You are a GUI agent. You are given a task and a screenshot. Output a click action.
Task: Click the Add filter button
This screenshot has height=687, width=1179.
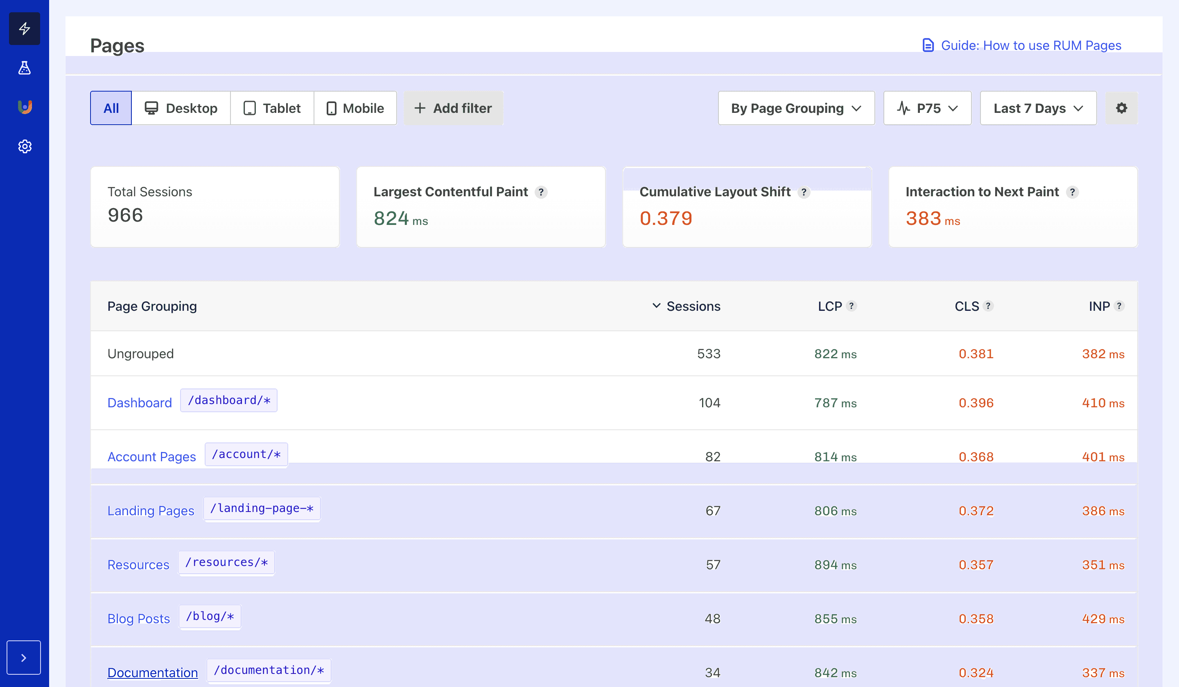453,108
